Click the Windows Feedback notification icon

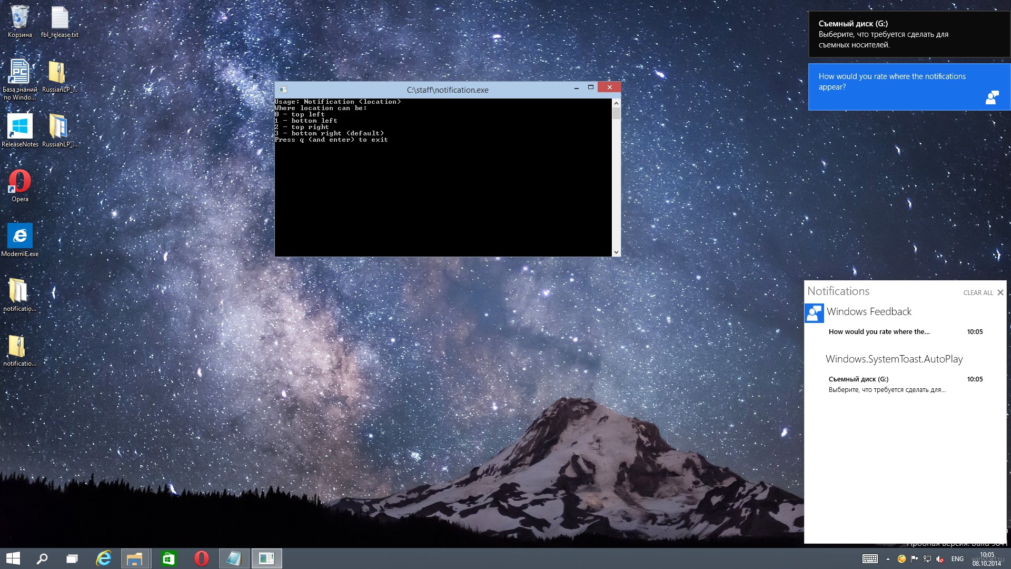click(814, 311)
